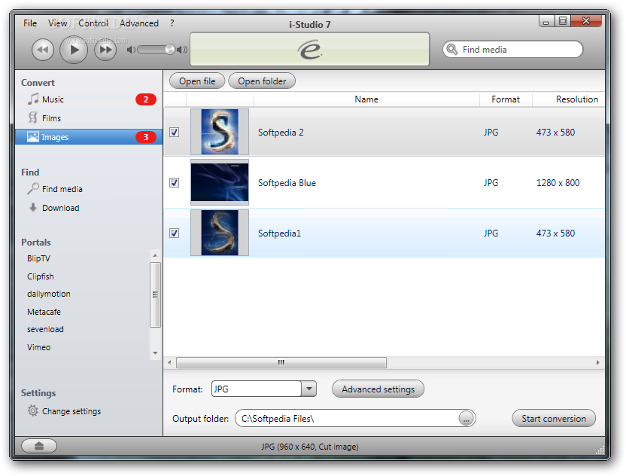Click portals list down arrow
This screenshot has width=626, height=476.
tap(155, 353)
